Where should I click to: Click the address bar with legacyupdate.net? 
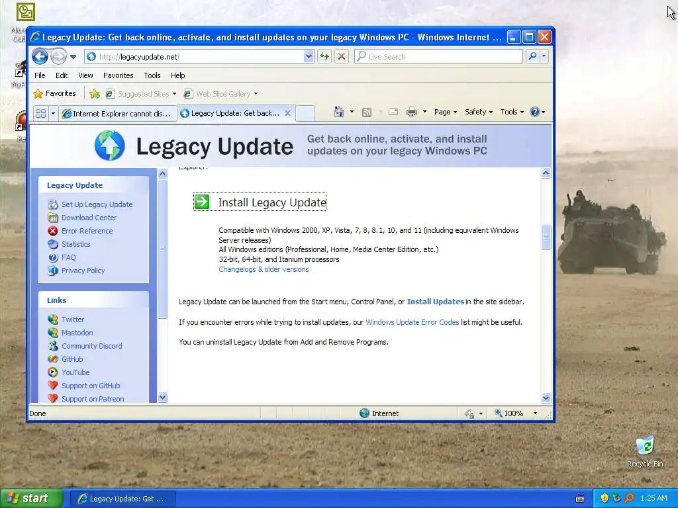[194, 57]
